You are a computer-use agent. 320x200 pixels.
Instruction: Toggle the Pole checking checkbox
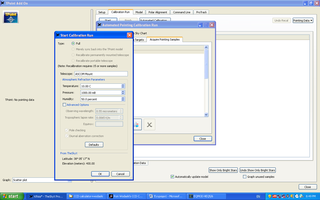tap(66, 130)
